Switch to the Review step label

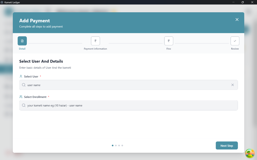[235, 49]
